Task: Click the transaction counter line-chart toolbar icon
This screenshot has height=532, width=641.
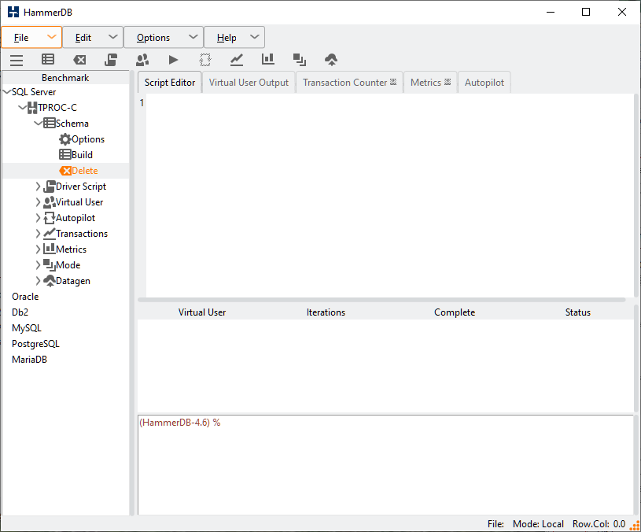Action: pyautogui.click(x=237, y=60)
